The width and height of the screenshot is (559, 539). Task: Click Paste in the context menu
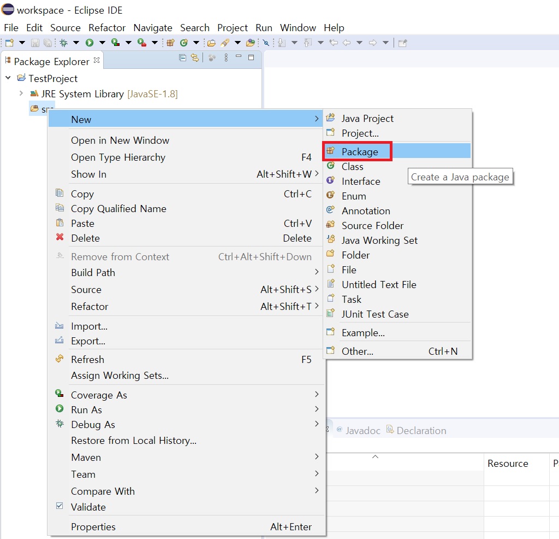[x=187, y=223]
